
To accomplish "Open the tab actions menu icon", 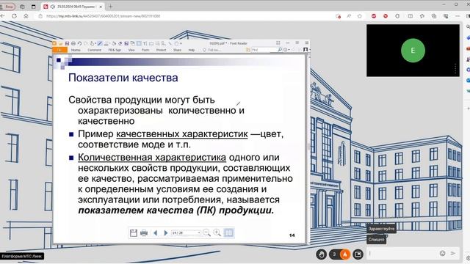I will 33,7.
